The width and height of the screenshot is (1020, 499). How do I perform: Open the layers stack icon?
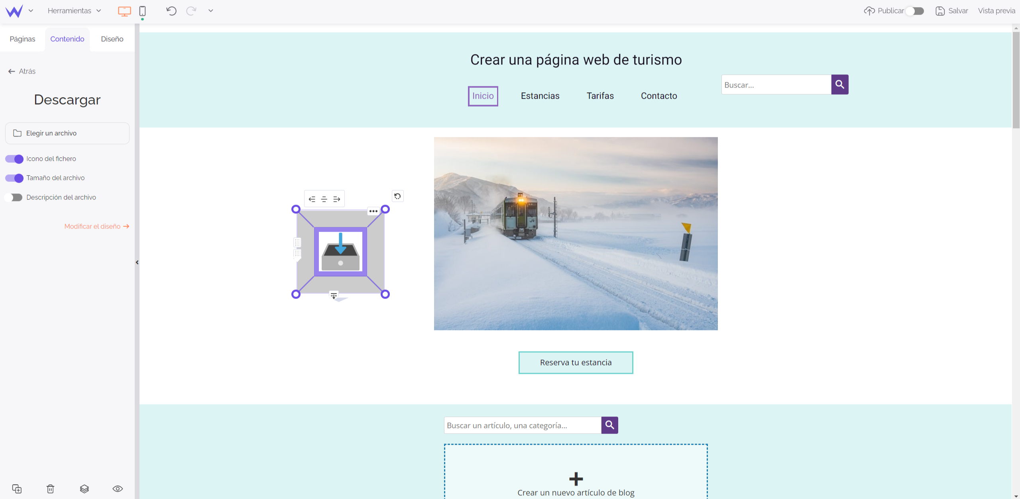(x=84, y=489)
